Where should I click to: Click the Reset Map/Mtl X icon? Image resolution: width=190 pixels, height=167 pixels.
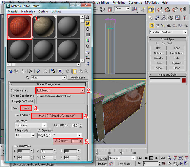click(31, 71)
